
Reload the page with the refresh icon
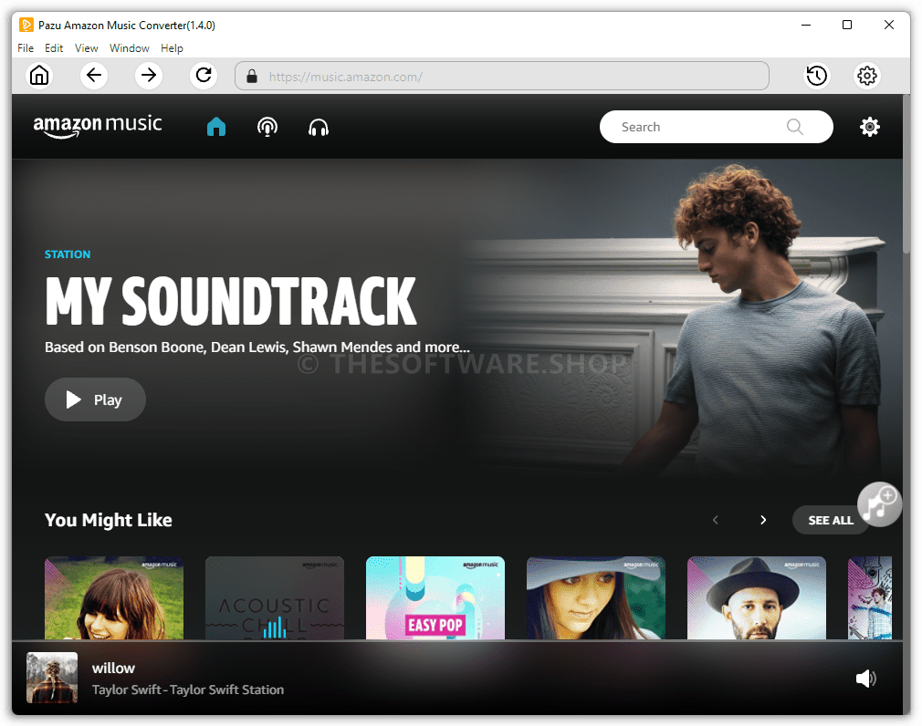pyautogui.click(x=204, y=75)
